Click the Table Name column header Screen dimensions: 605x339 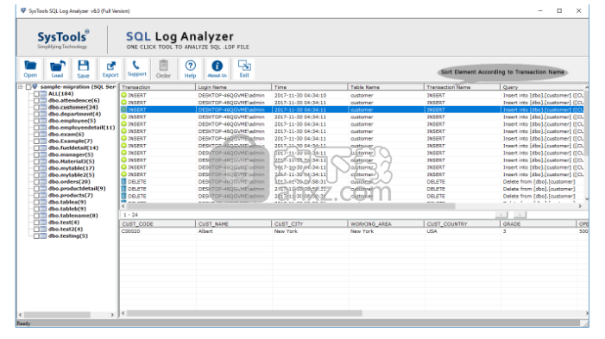point(386,87)
